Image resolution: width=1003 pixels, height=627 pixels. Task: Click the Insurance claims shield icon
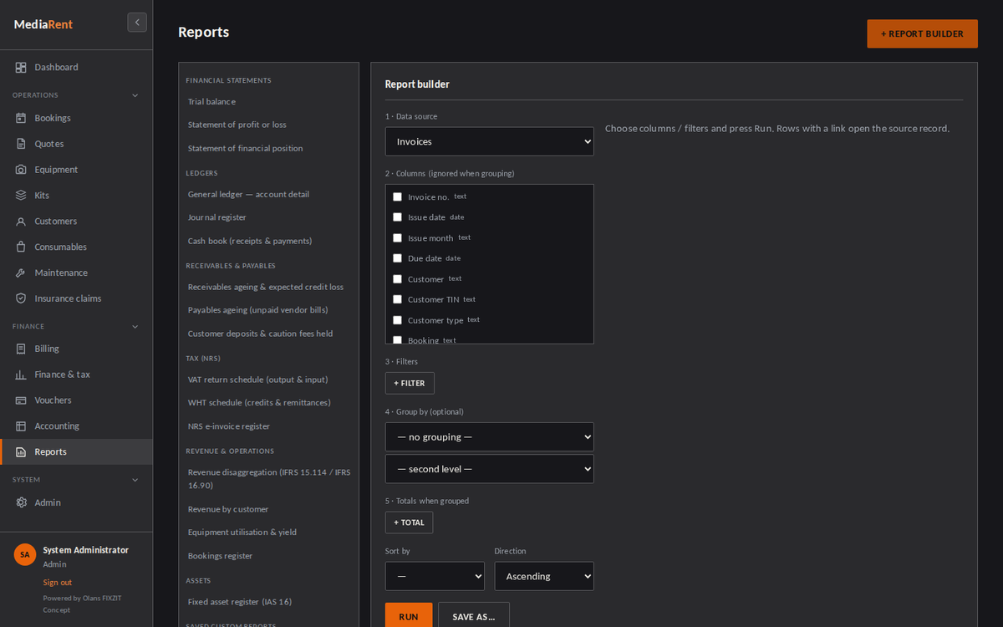click(x=21, y=298)
